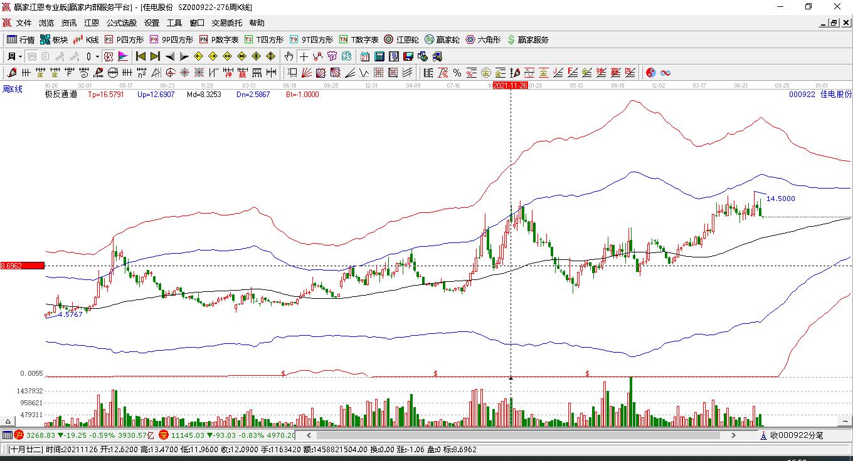853x461 pixels.
Task: Open 赢家服务 service link
Action: (527, 39)
